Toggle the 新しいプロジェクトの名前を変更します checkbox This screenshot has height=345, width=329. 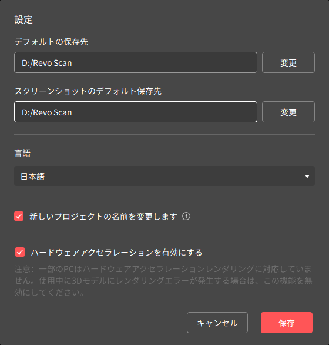(x=19, y=216)
